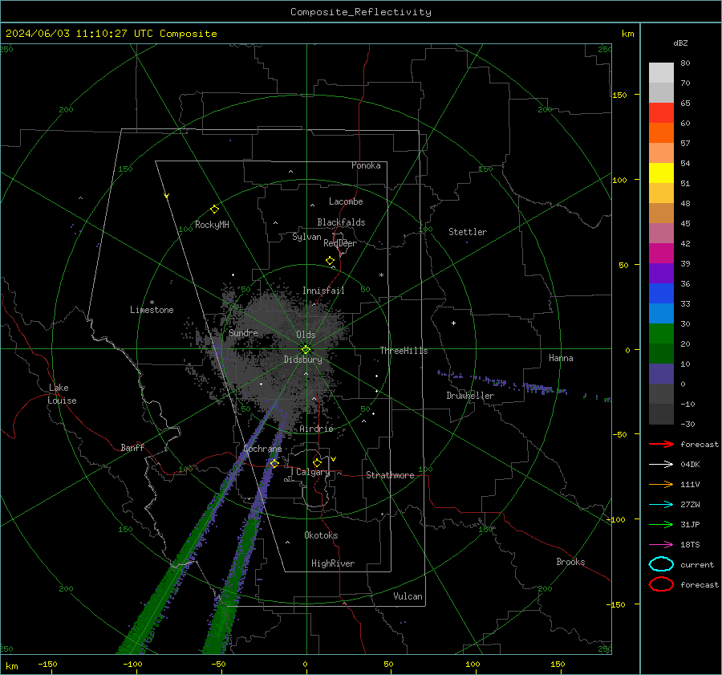Click the Limestone label
This screenshot has height=675, width=722.
[152, 310]
